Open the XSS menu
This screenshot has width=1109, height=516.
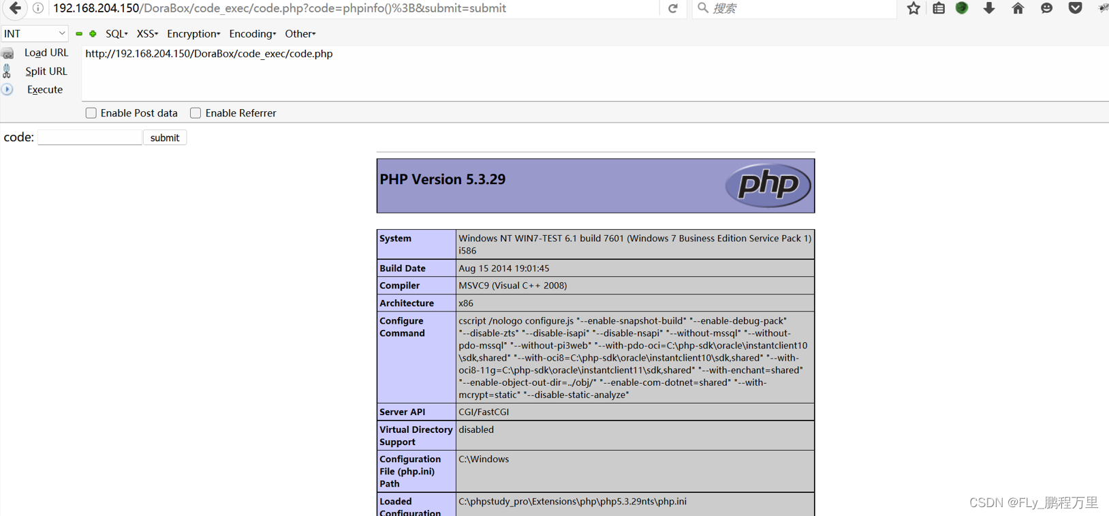[147, 33]
